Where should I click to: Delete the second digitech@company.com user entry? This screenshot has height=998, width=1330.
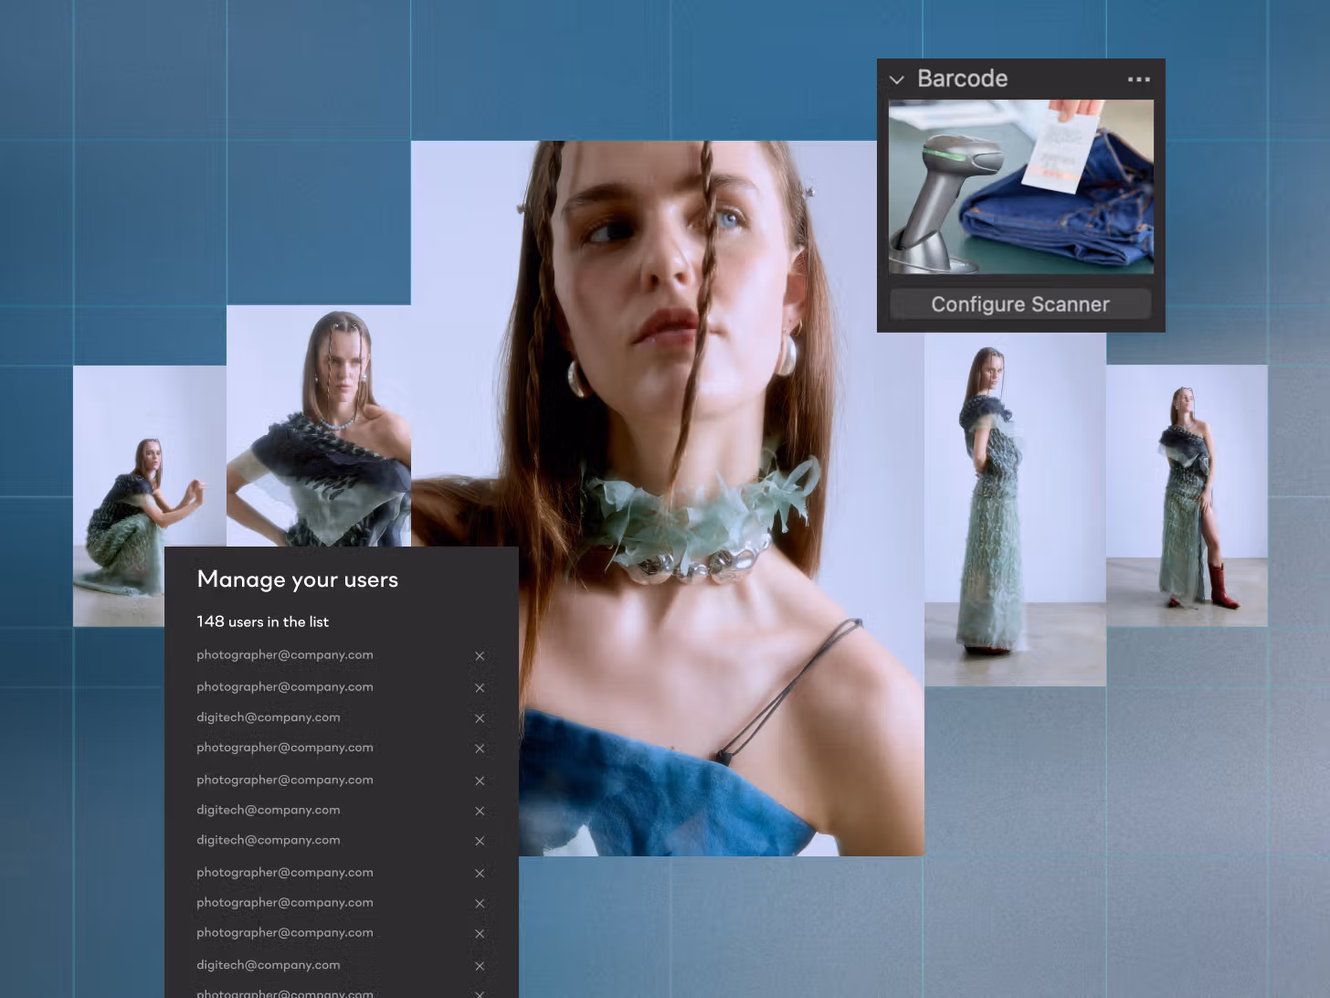click(480, 812)
